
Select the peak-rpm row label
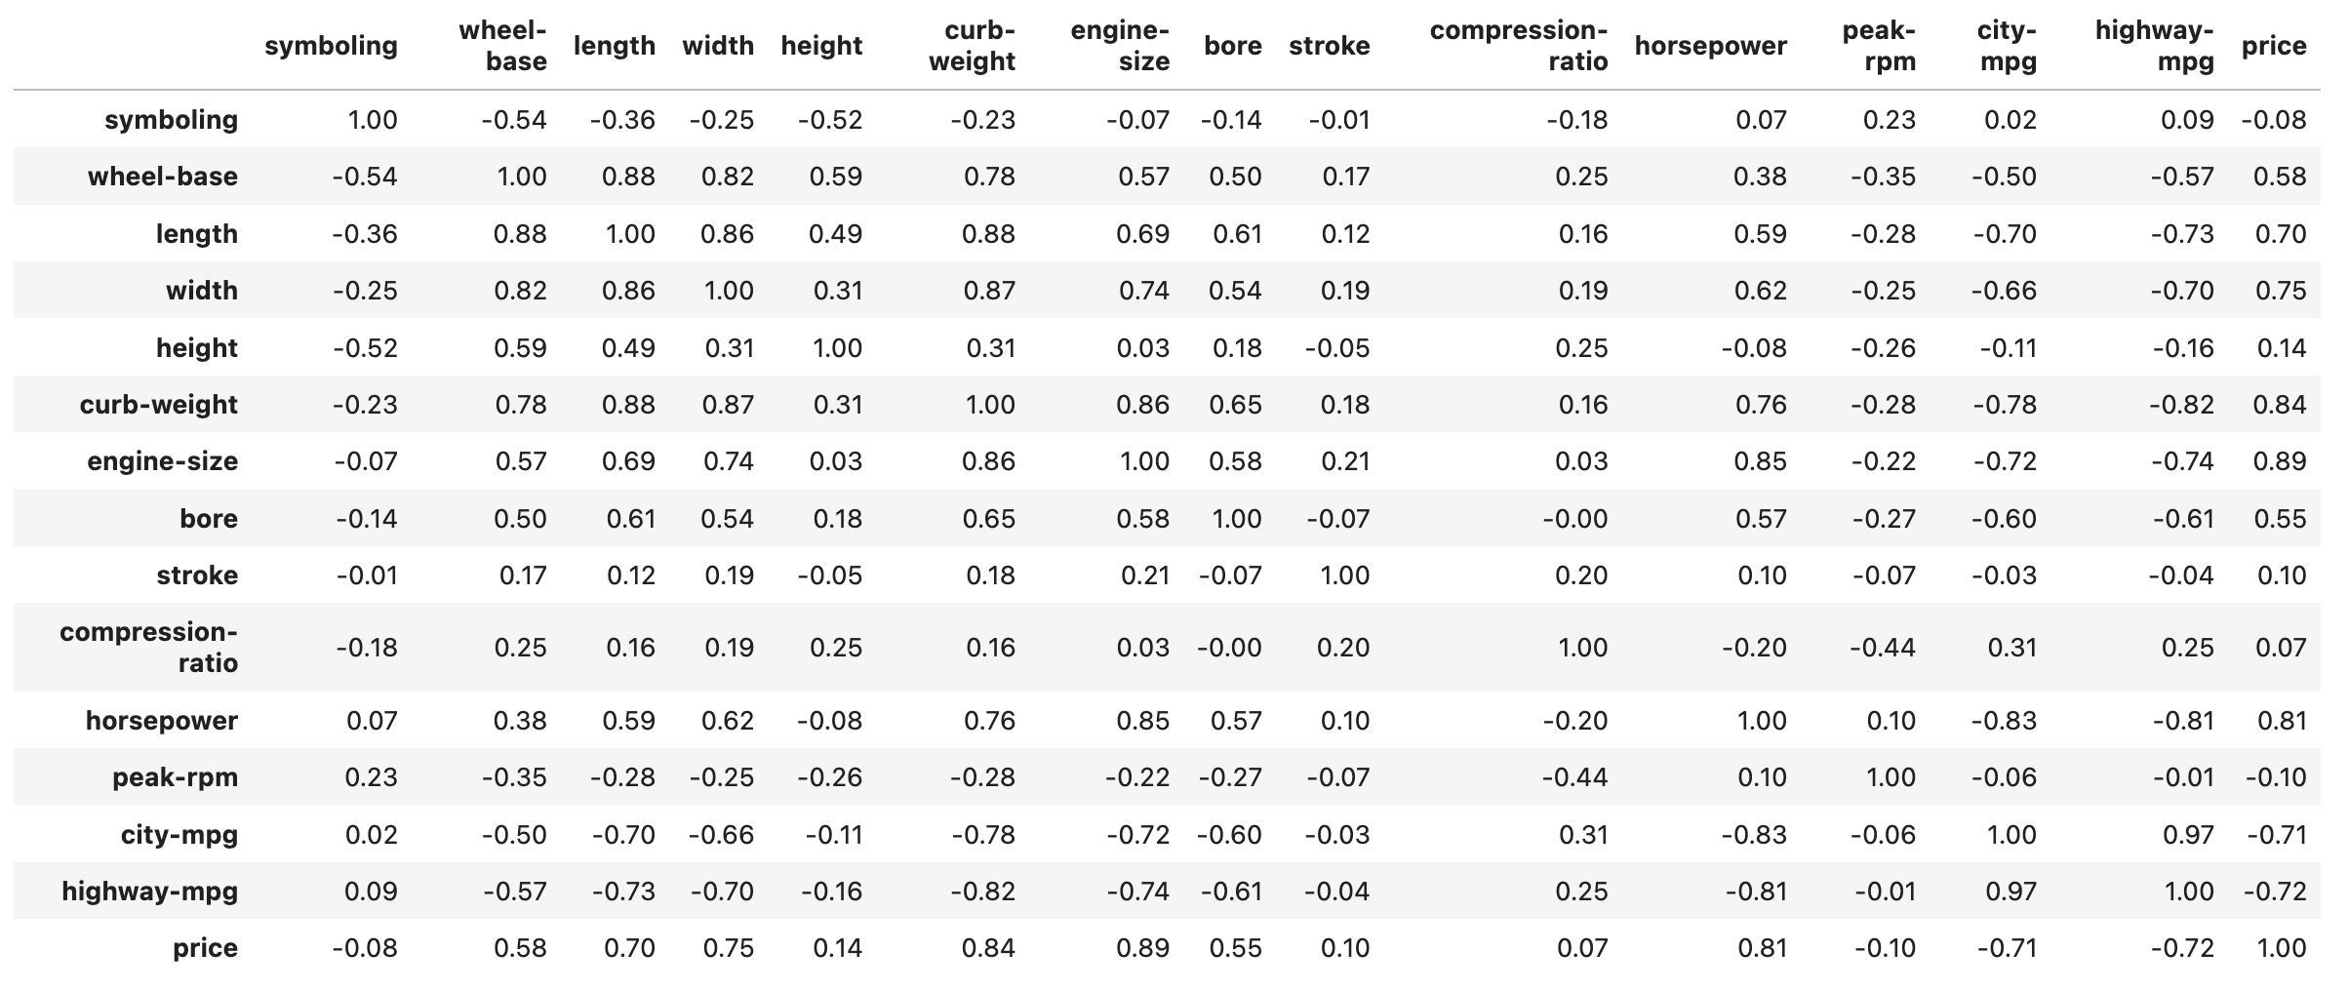[175, 777]
